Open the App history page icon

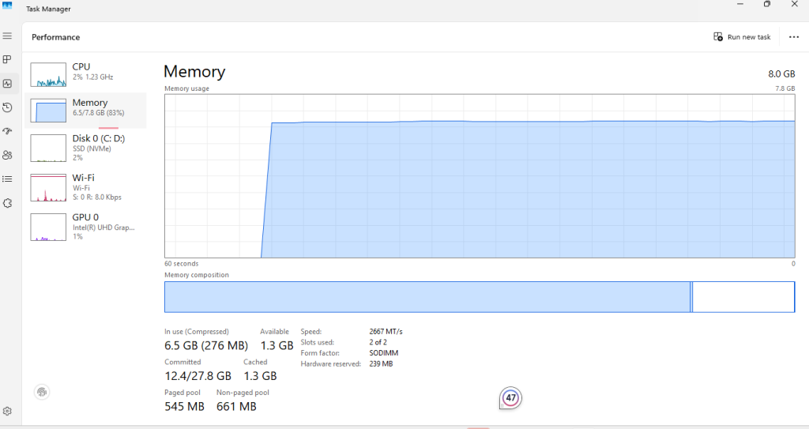(x=7, y=107)
